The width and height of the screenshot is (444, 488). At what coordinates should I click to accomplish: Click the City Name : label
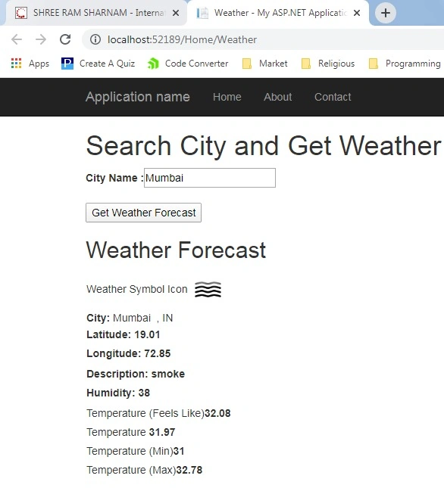point(114,178)
